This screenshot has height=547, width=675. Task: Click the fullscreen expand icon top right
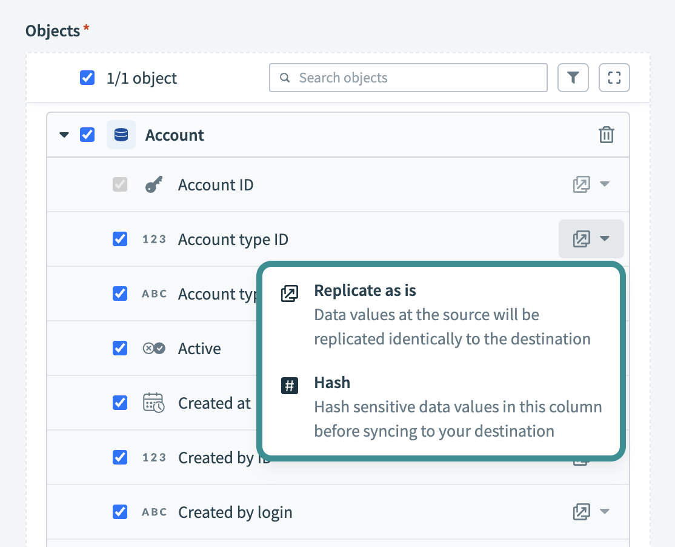(x=614, y=78)
